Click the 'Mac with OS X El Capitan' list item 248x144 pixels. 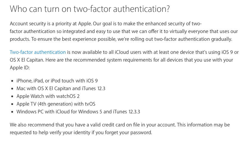pos(44,88)
